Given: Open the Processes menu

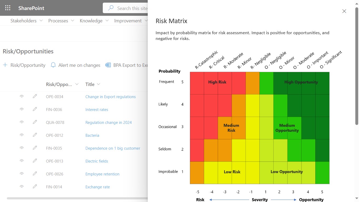Looking at the screenshot, I should pyautogui.click(x=73, y=21).
